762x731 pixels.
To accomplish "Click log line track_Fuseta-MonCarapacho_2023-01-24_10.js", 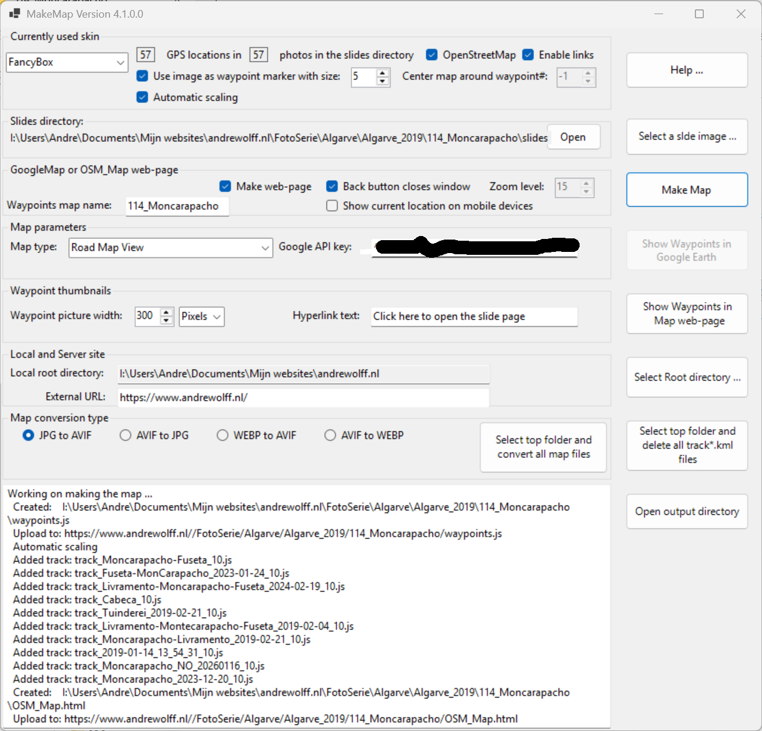I will [x=151, y=573].
